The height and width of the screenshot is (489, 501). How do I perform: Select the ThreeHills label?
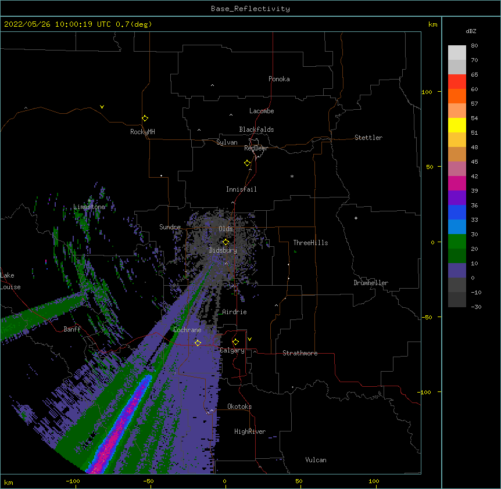[310, 243]
